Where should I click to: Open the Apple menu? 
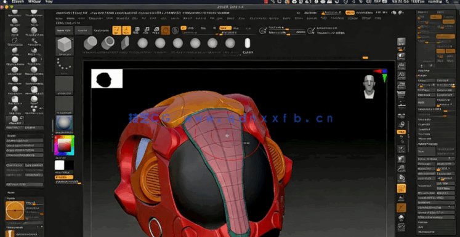pos(4,1)
